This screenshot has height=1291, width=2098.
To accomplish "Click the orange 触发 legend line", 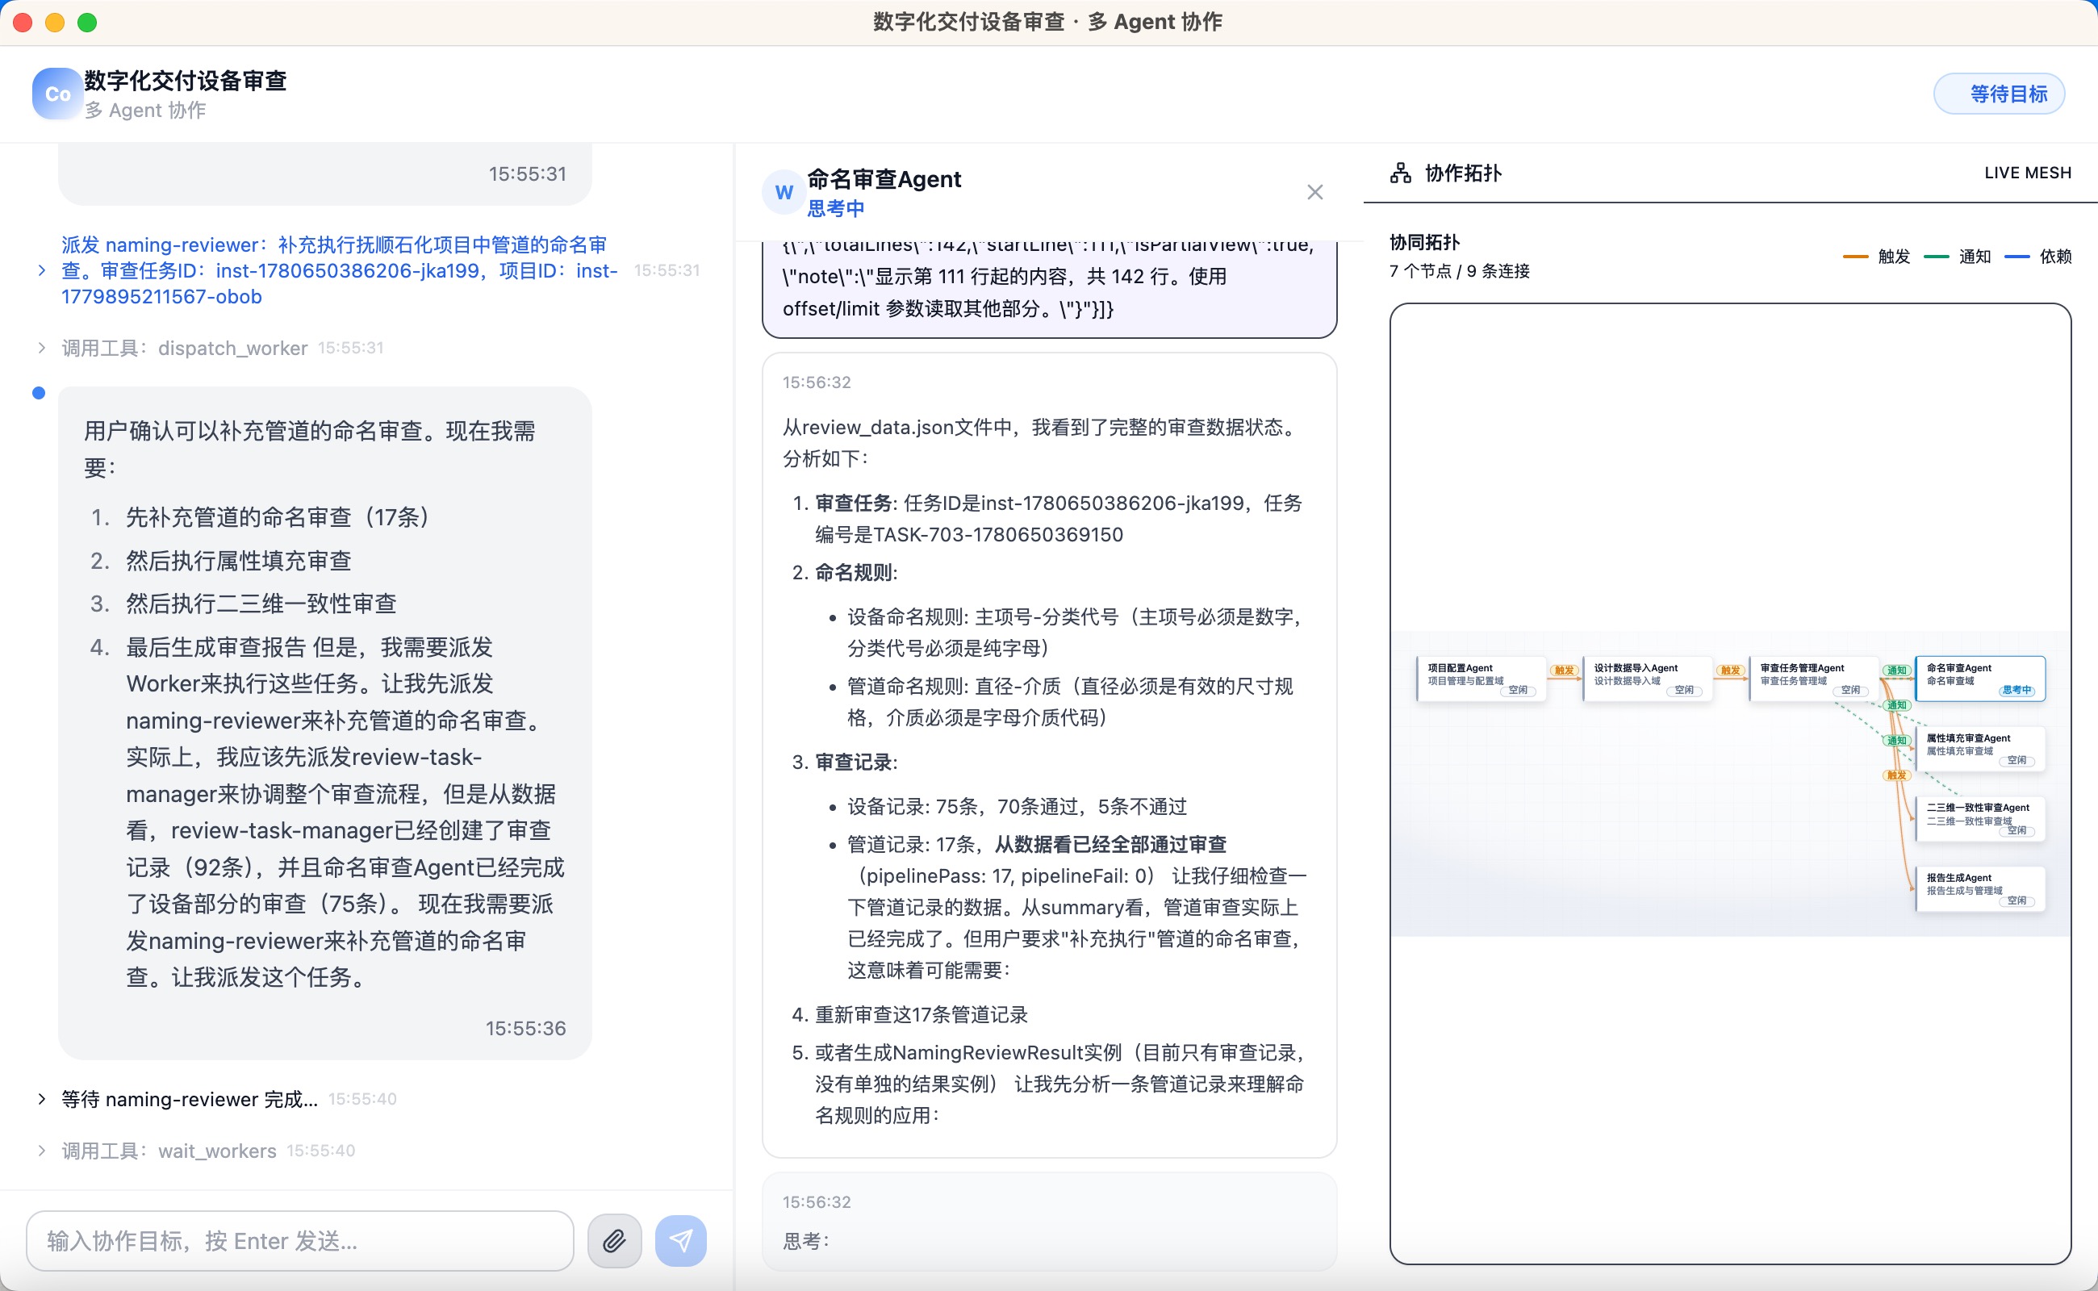I will point(1855,256).
